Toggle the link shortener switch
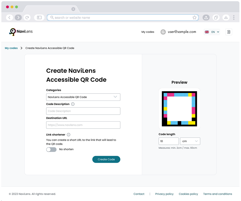Screen dimensions: 241x201 (x=51, y=150)
